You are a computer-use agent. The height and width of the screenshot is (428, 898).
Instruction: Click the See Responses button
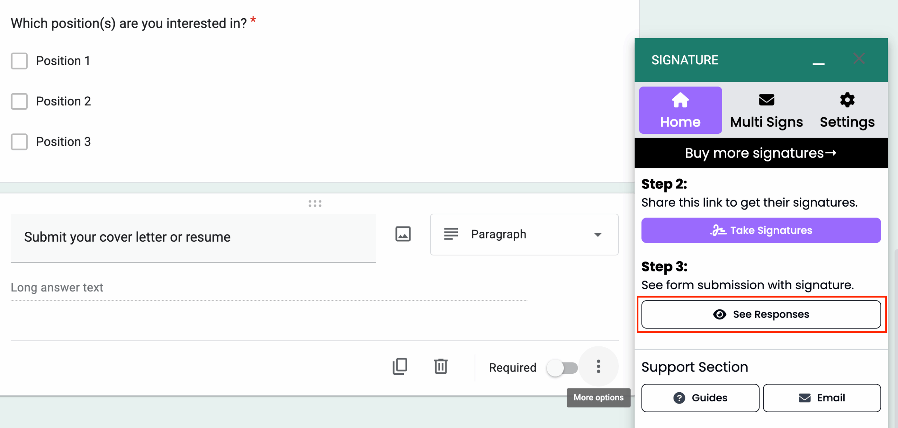click(761, 314)
